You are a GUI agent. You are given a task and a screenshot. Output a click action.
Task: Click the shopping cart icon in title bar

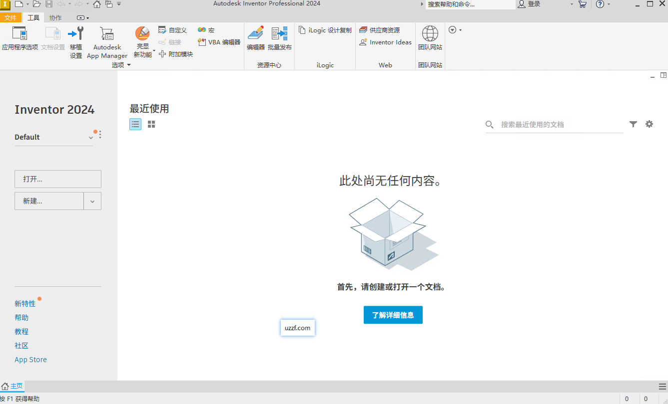coord(582,4)
